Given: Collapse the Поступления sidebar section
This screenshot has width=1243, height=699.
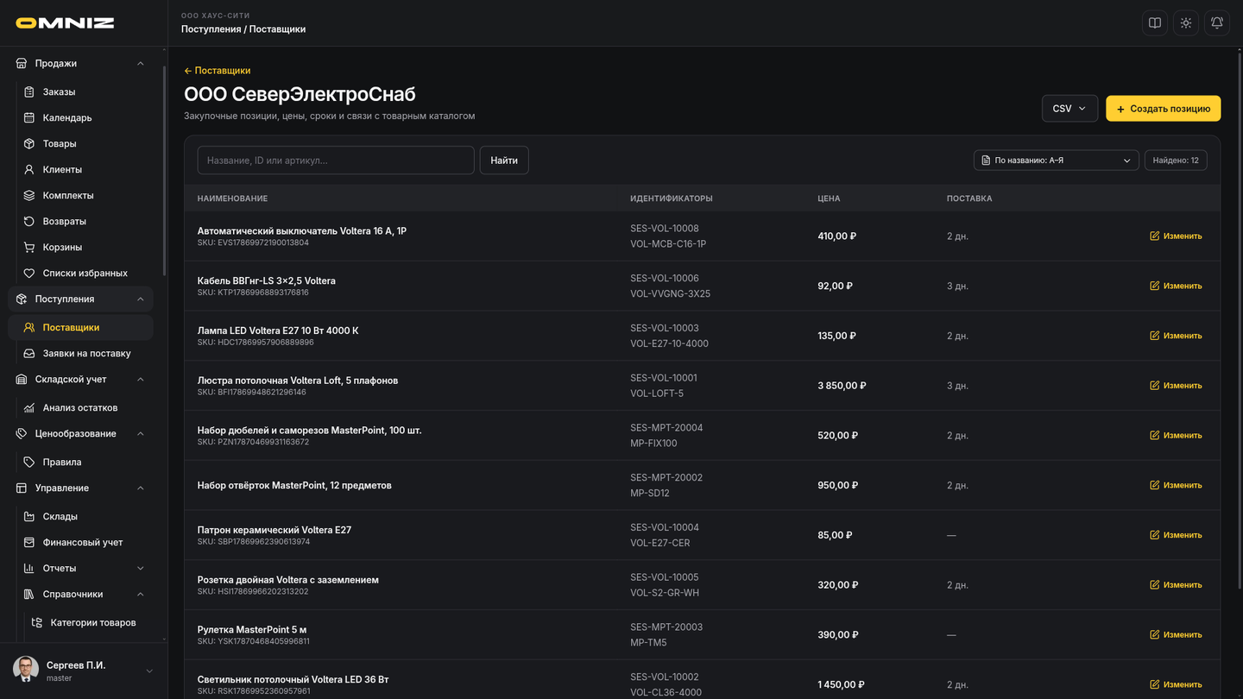Looking at the screenshot, I should coord(141,299).
